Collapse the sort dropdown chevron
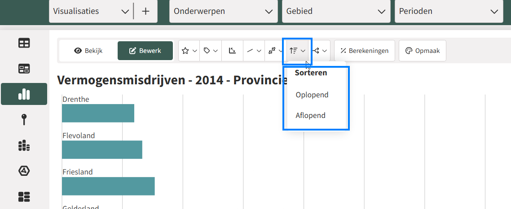This screenshot has height=209, width=511. 303,51
